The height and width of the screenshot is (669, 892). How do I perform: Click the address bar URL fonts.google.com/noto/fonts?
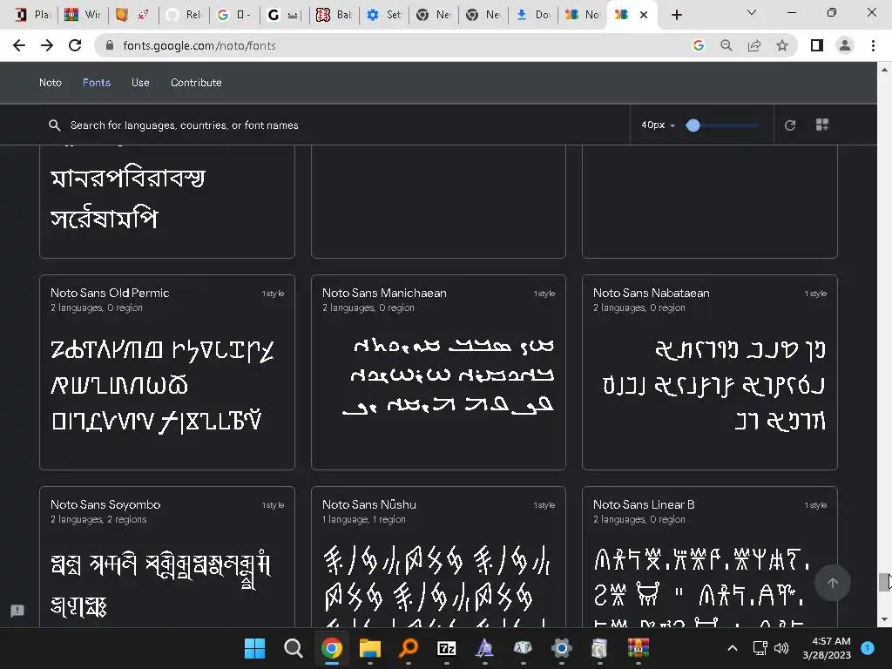coord(199,45)
